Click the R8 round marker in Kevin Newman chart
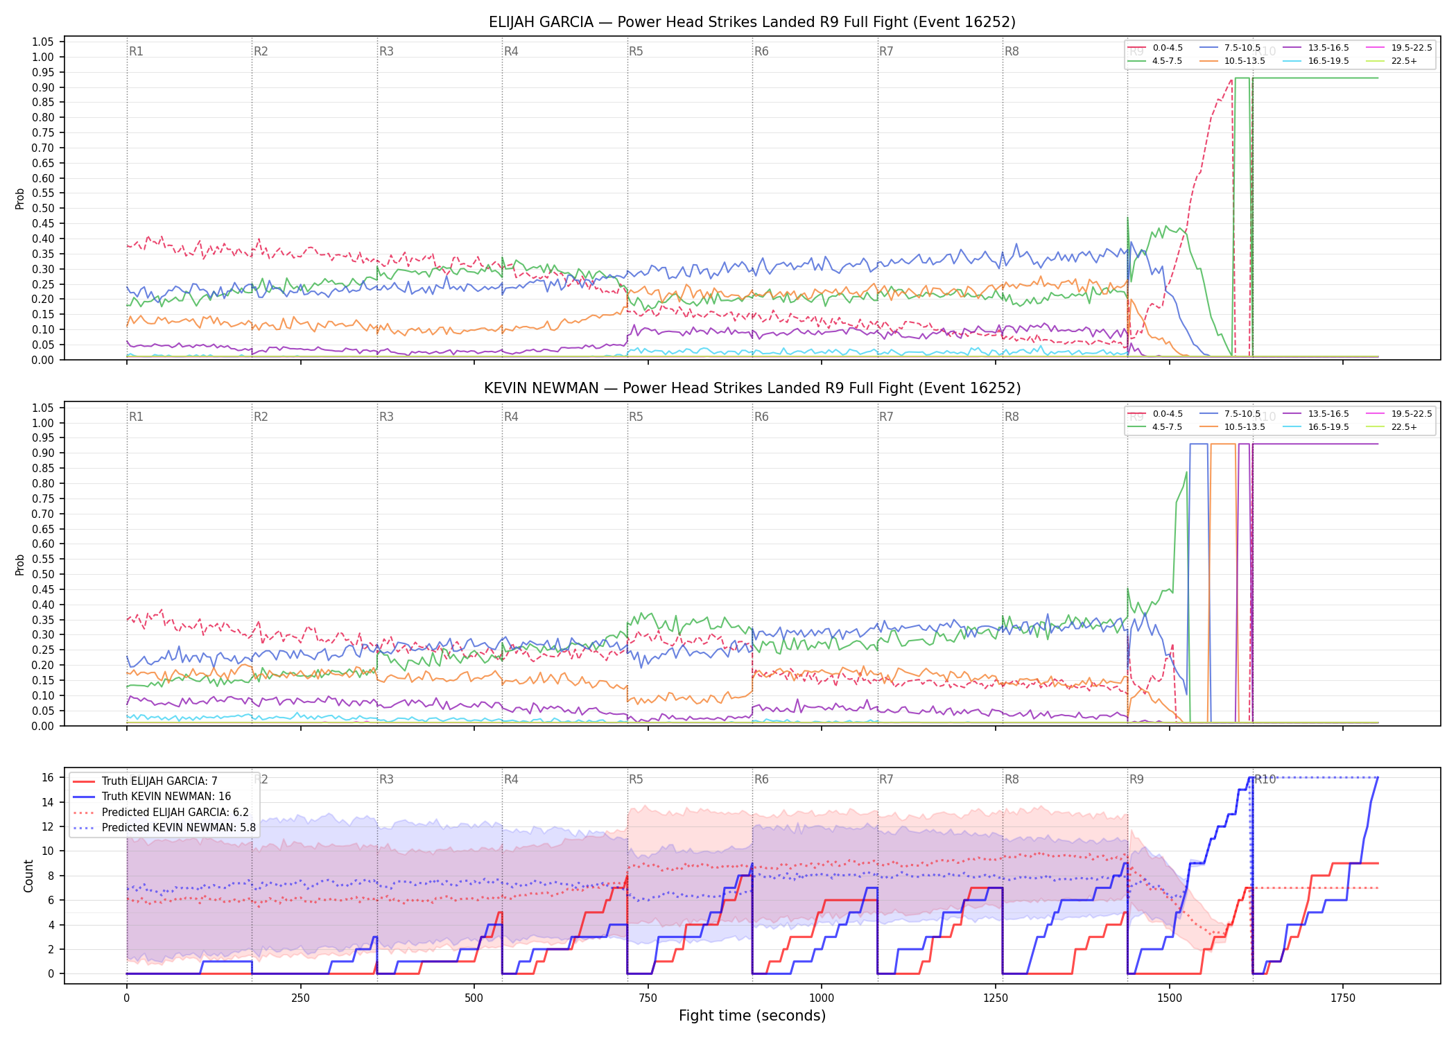The width and height of the screenshot is (1456, 1040). click(1012, 417)
